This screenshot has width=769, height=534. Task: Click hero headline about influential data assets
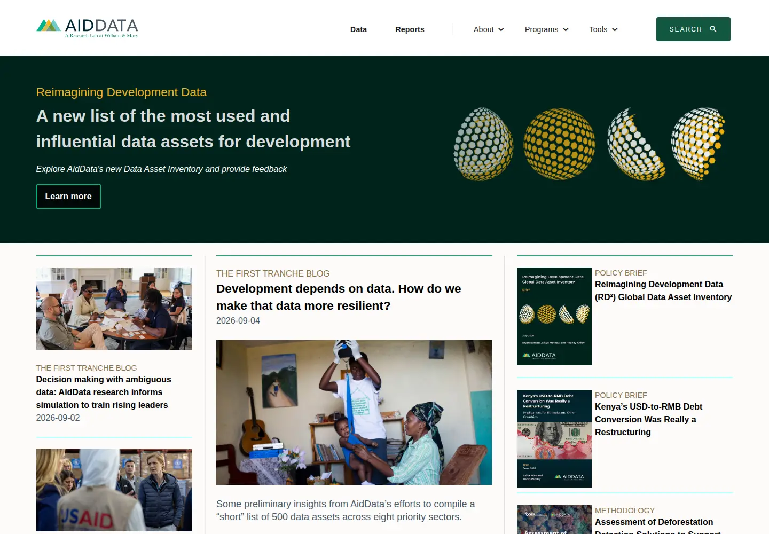click(193, 129)
